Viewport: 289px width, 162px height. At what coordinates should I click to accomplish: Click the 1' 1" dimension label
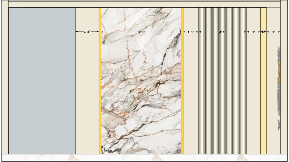point(191,32)
